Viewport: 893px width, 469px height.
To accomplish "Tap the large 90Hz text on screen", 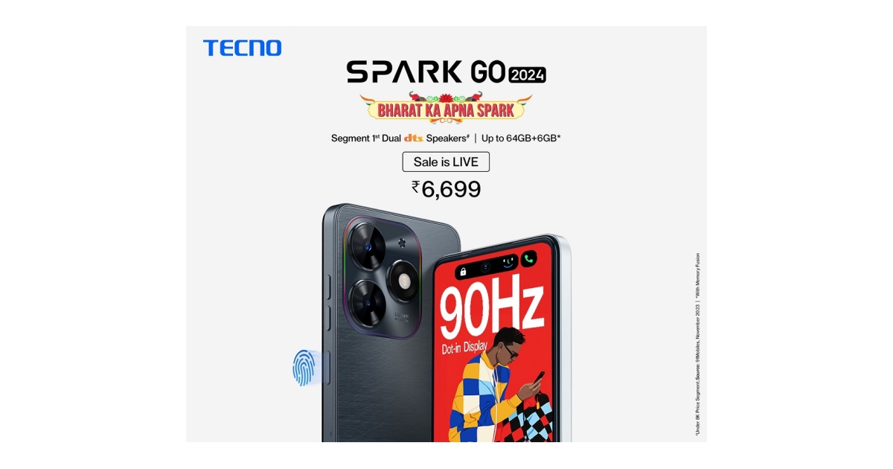I will pos(491,310).
